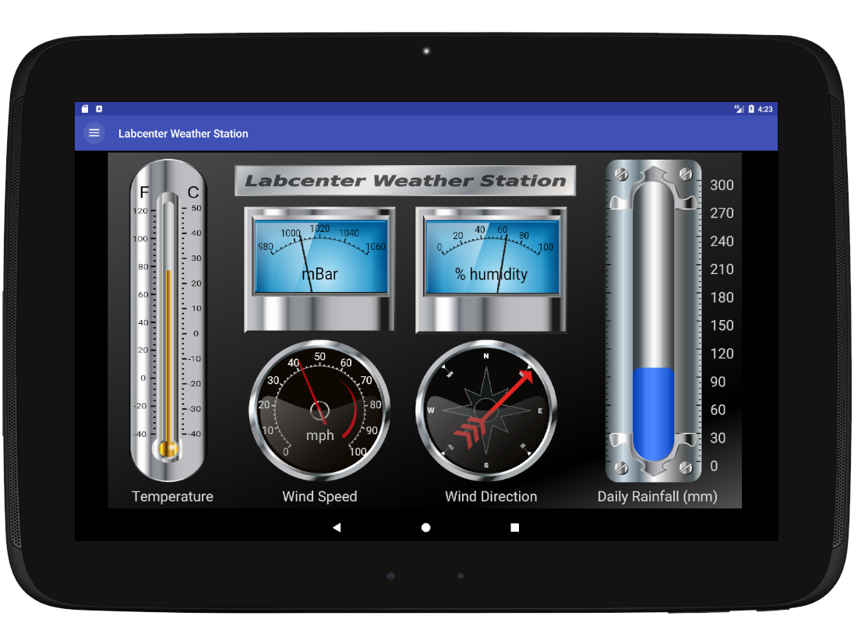Click the E marker on compass
The height and width of the screenshot is (623, 865).
click(x=540, y=410)
